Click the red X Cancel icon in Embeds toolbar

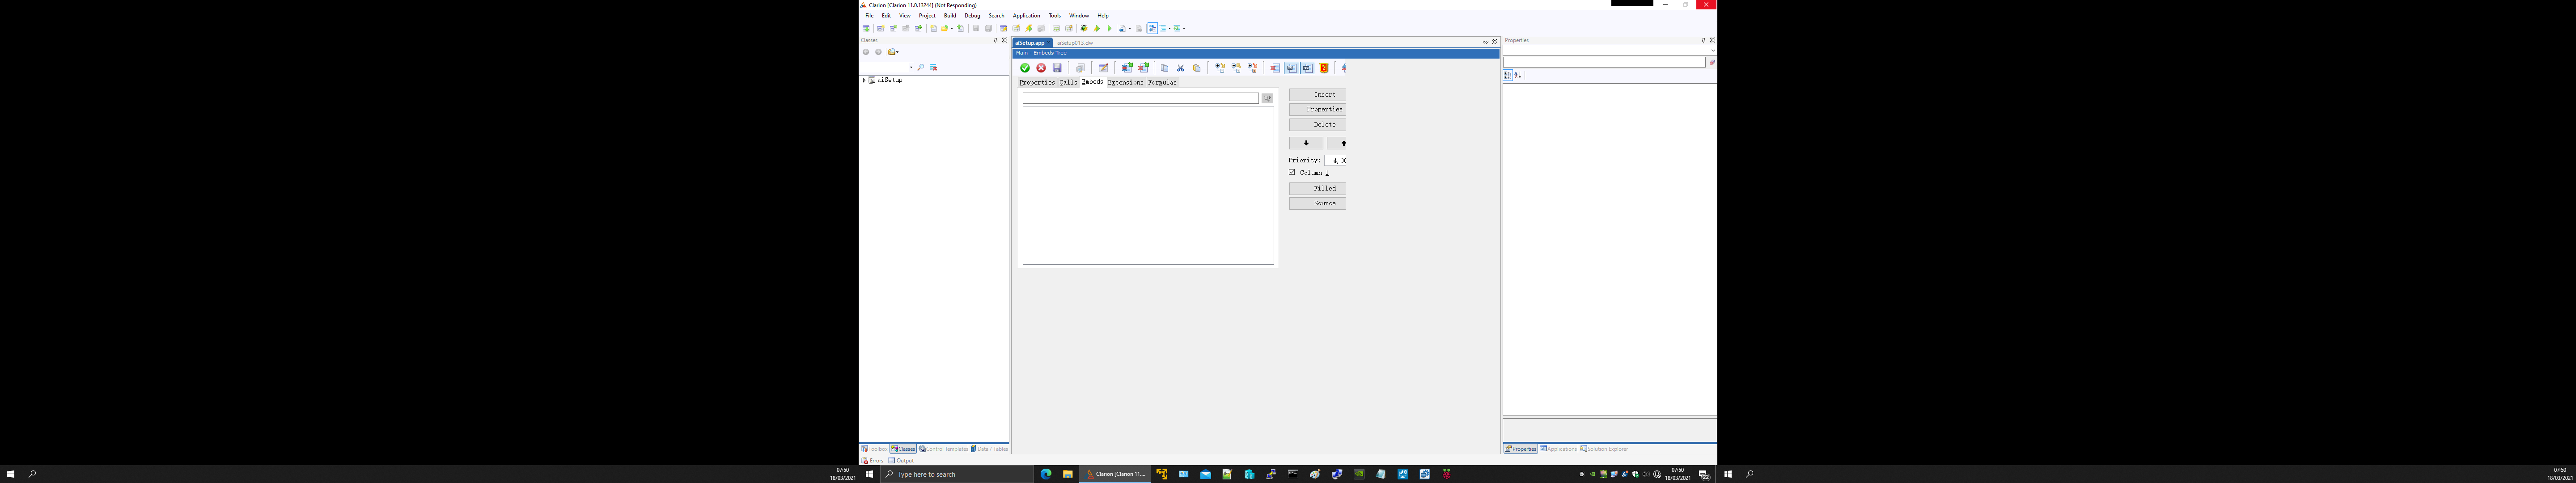1041,68
